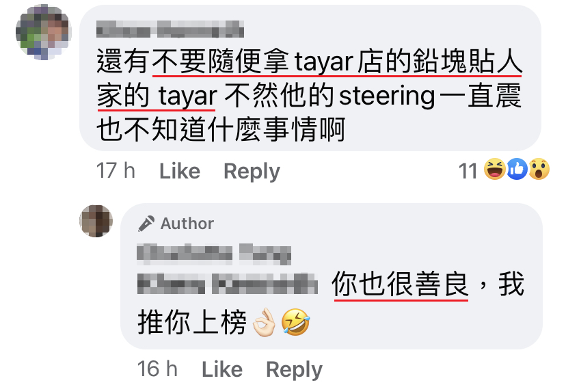Reply to the author's 16 h comment
This screenshot has height=385, width=566.
(294, 369)
